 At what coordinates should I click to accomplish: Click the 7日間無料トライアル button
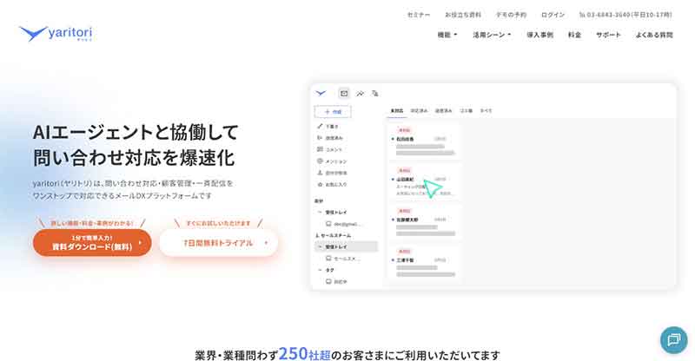point(219,243)
